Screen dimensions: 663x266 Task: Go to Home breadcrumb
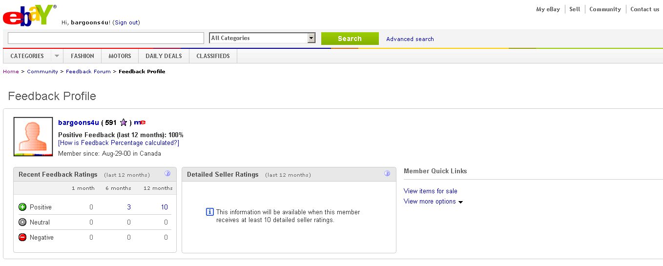(x=11, y=71)
